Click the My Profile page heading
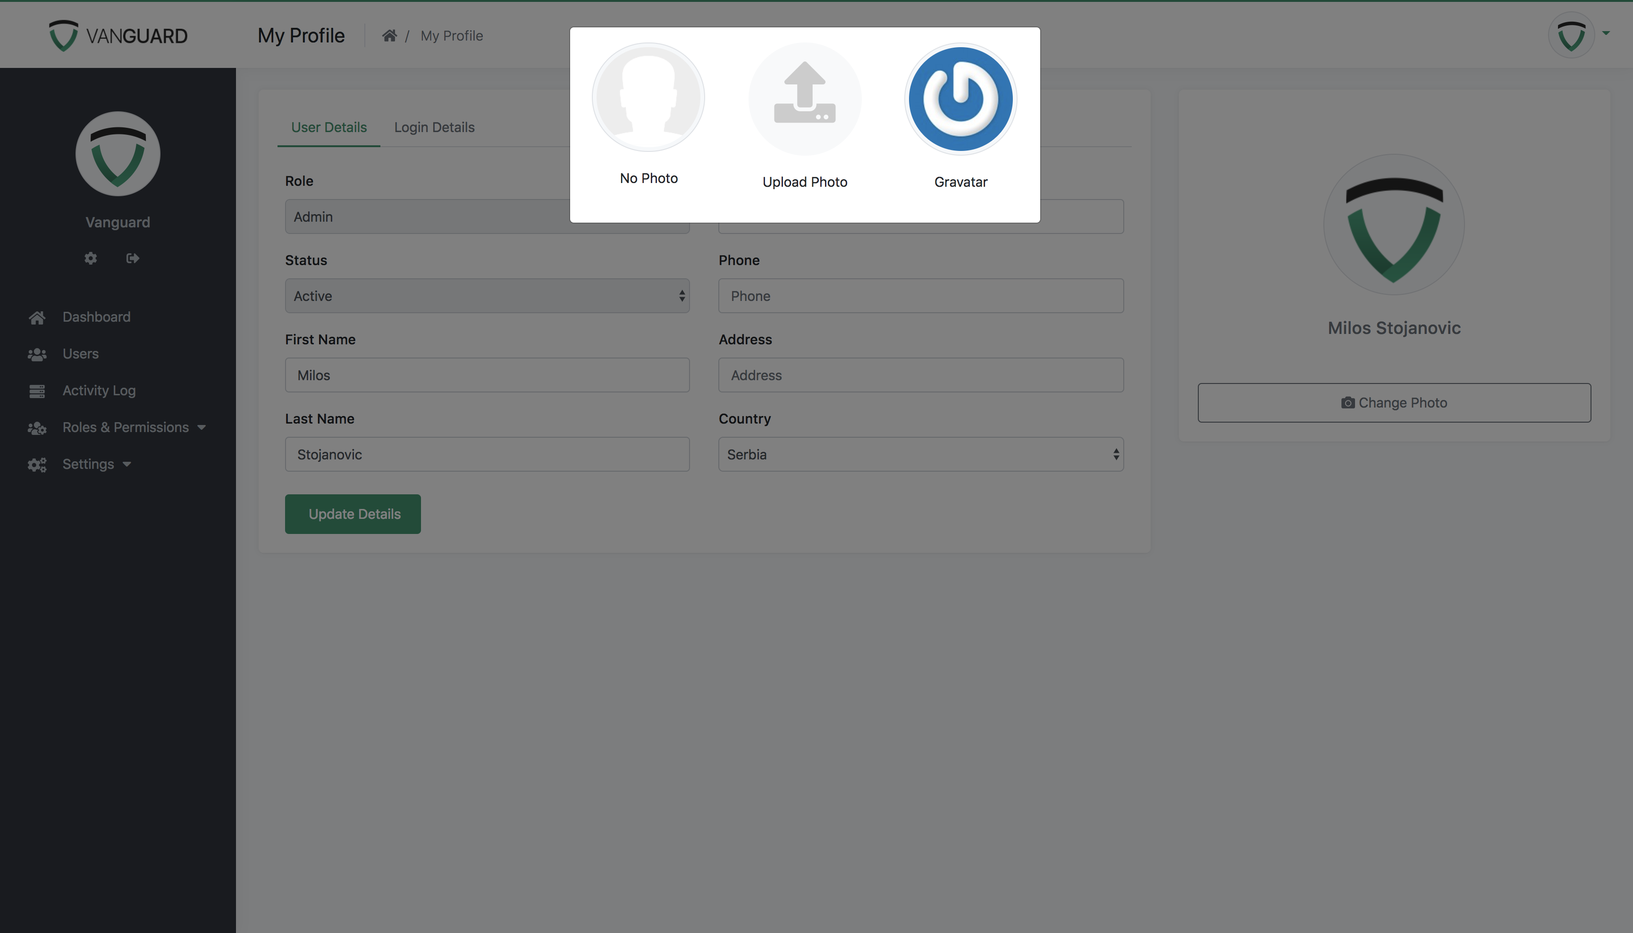 pos(301,36)
